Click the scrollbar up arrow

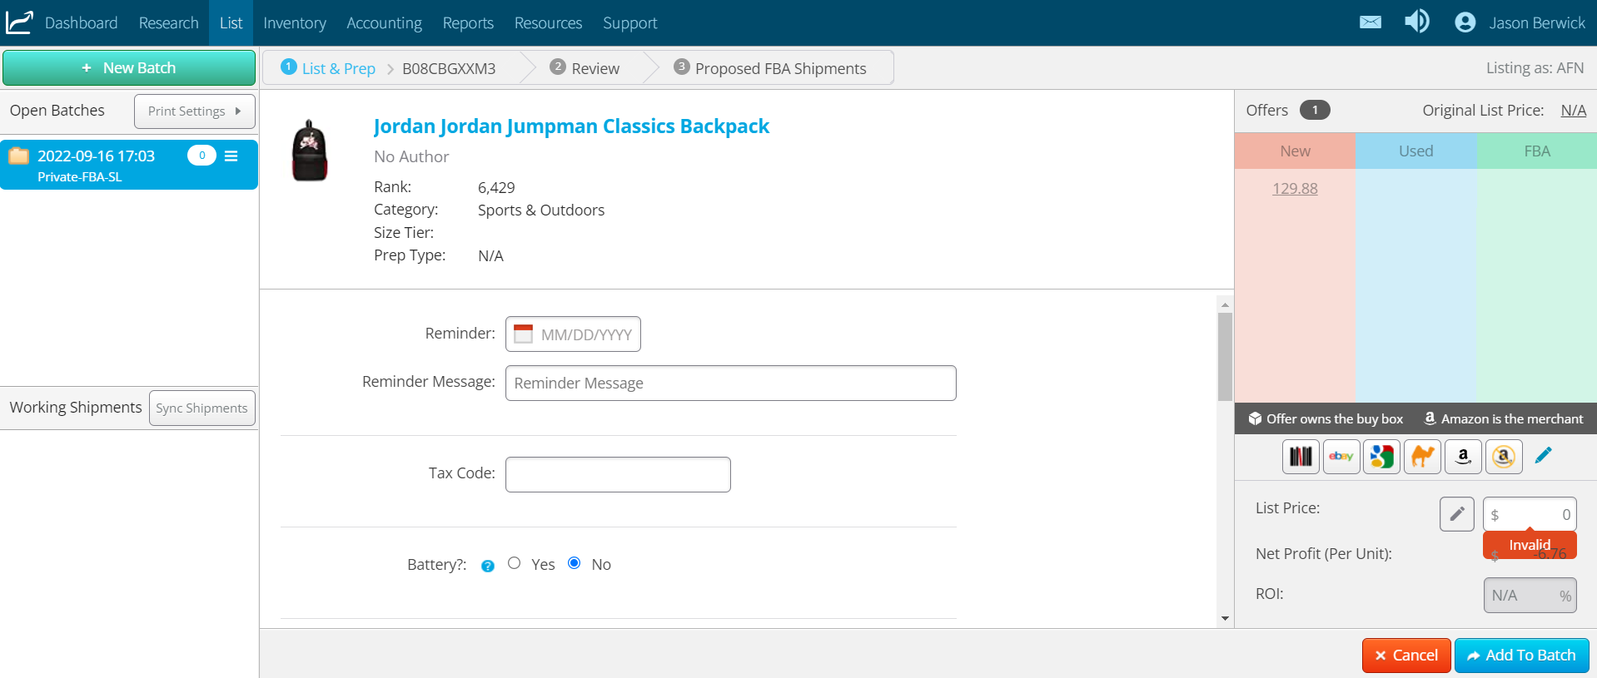click(1225, 304)
